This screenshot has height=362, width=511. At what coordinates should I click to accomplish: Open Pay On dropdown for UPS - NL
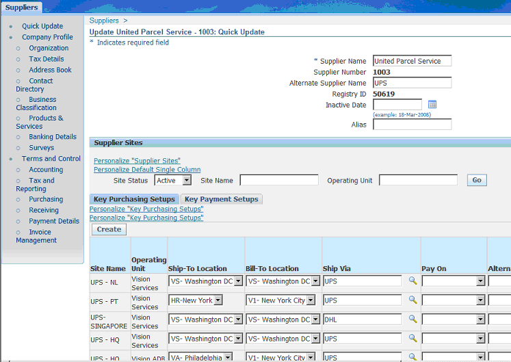(x=481, y=281)
